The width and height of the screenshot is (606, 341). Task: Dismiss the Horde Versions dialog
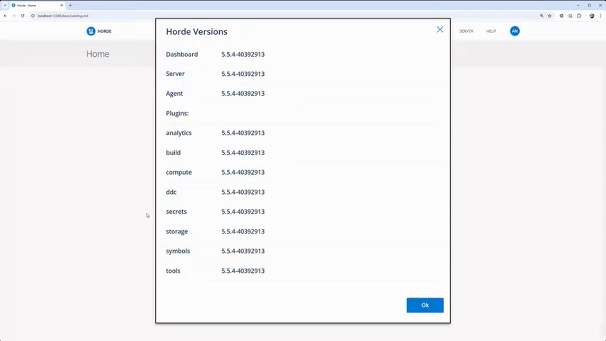click(440, 29)
